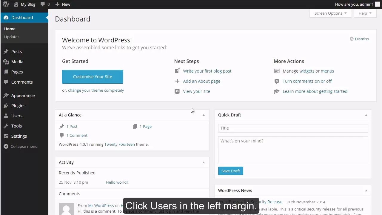Click the Media icon in sidebar
382x215 pixels.
6,62
